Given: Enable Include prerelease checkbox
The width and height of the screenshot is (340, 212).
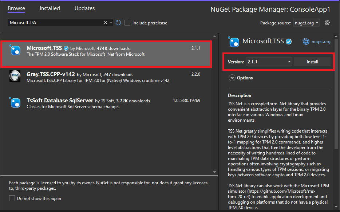Looking at the screenshot, I should 127,23.
